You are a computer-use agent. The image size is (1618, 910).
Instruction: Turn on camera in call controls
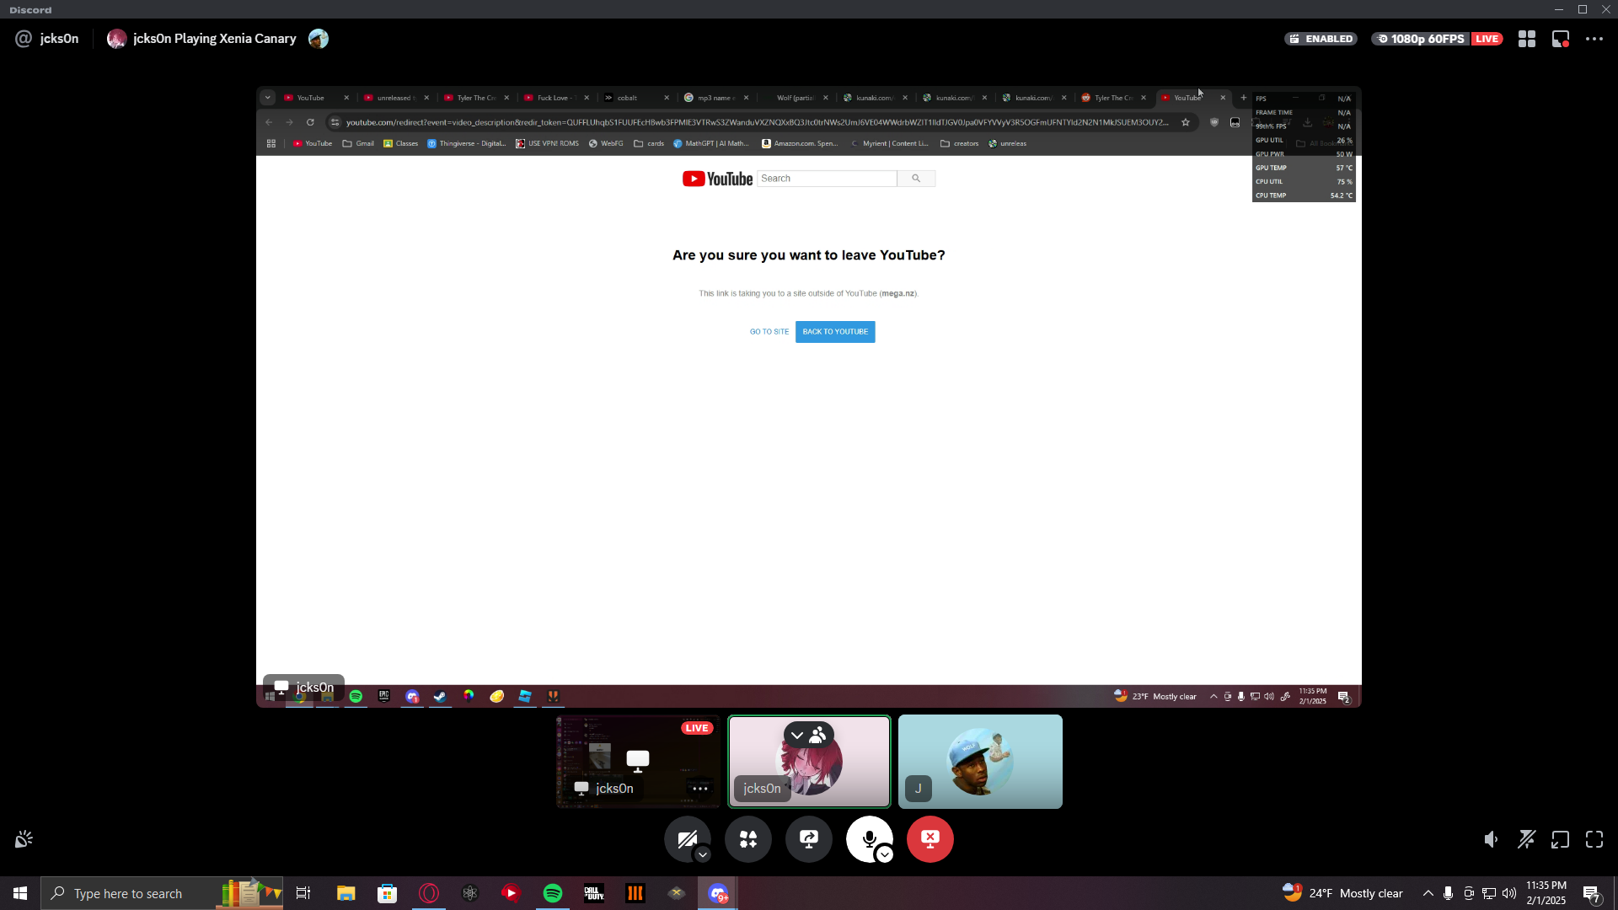[686, 838]
